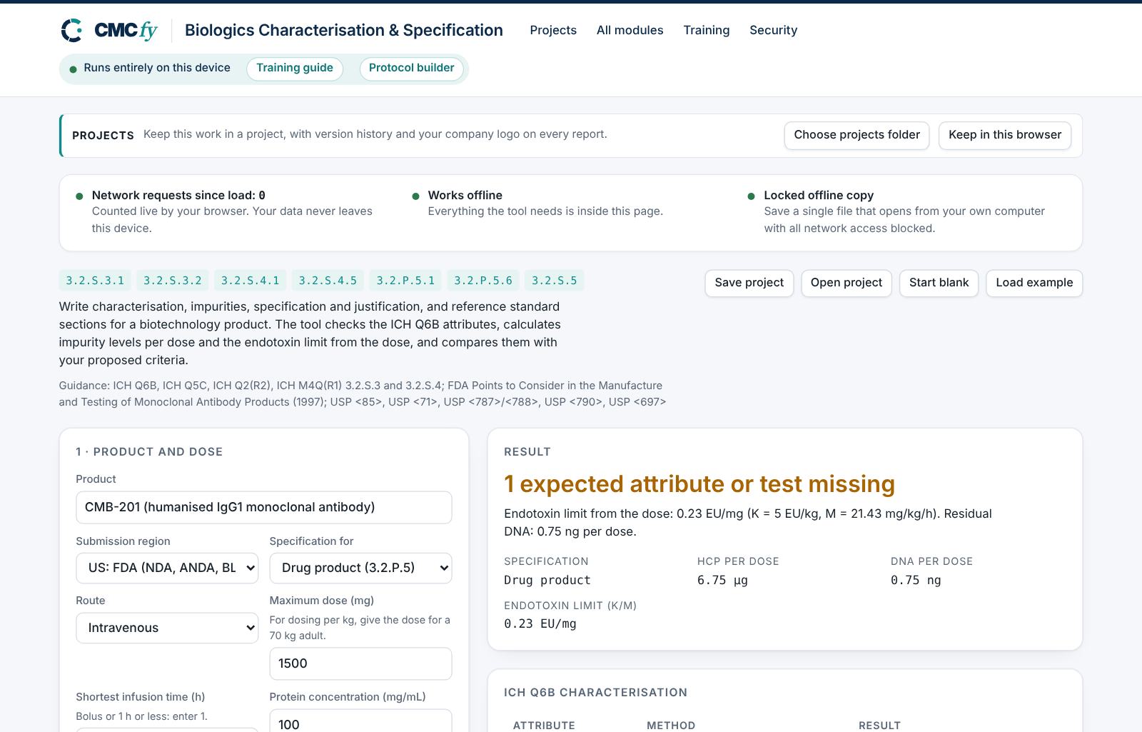Open the Submission region dropdown
This screenshot has height=732, width=1142.
[167, 568]
